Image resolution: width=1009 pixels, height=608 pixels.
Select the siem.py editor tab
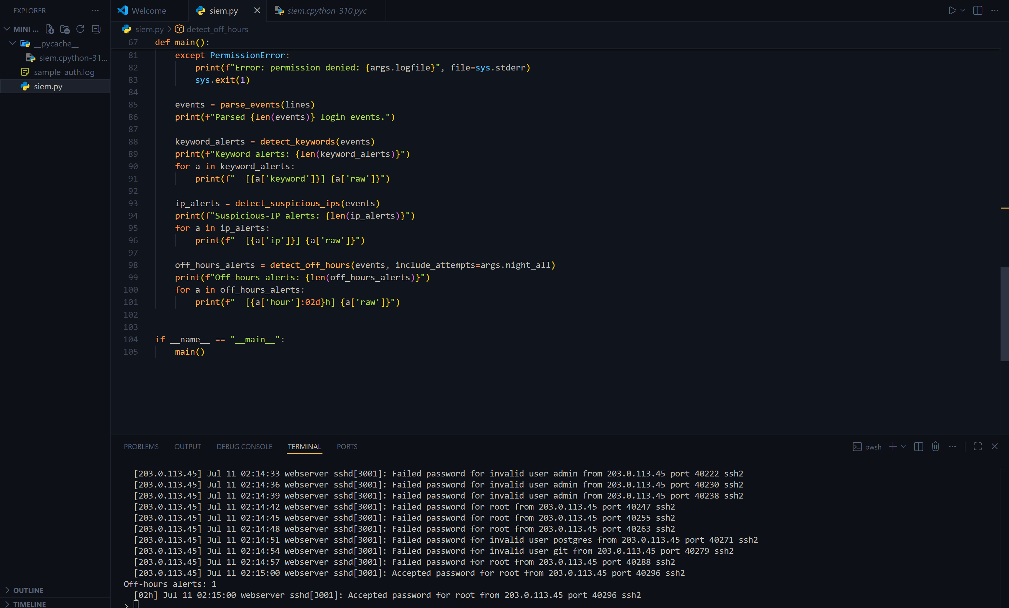(223, 11)
